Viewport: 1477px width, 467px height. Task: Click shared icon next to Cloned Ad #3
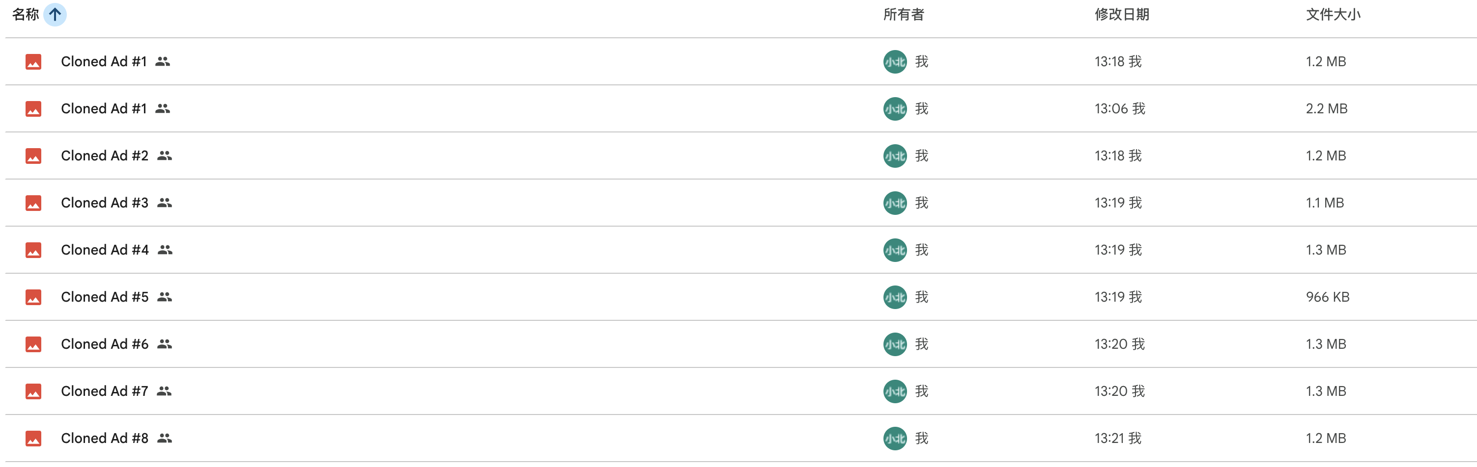(165, 203)
